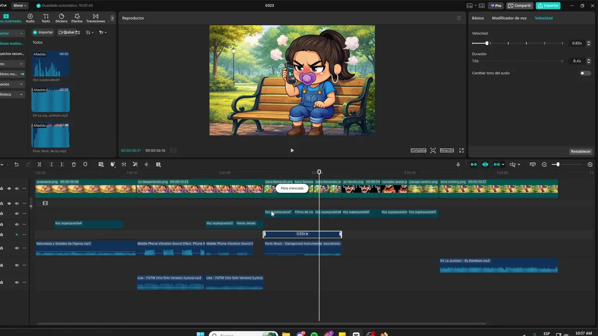Viewport: 598px width, 336px height.
Task: Play the preview in the Reproductor
Action: click(x=292, y=150)
